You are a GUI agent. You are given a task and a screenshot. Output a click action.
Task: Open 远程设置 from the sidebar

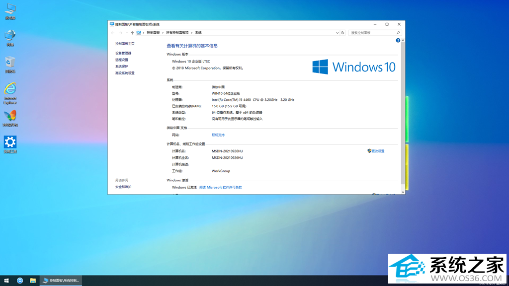click(122, 60)
